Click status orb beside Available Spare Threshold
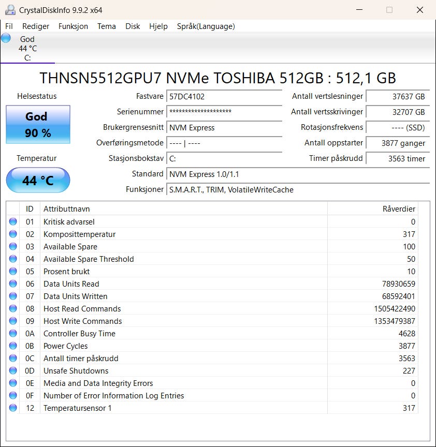The width and height of the screenshot is (436, 447). point(13,259)
